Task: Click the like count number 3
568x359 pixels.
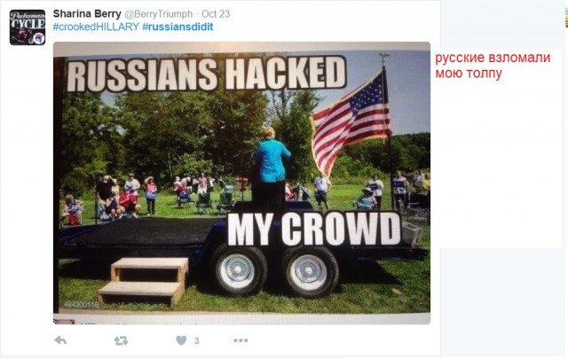Action: 197,341
